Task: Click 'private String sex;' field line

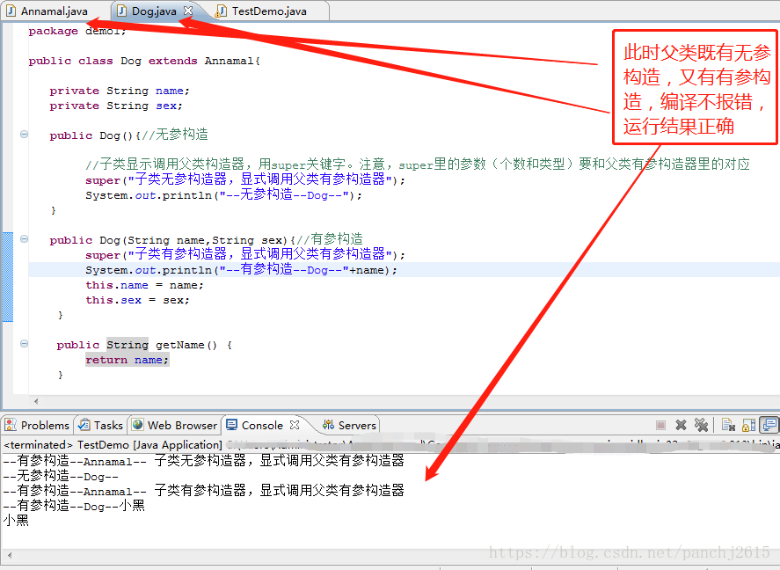Action: click(x=116, y=106)
